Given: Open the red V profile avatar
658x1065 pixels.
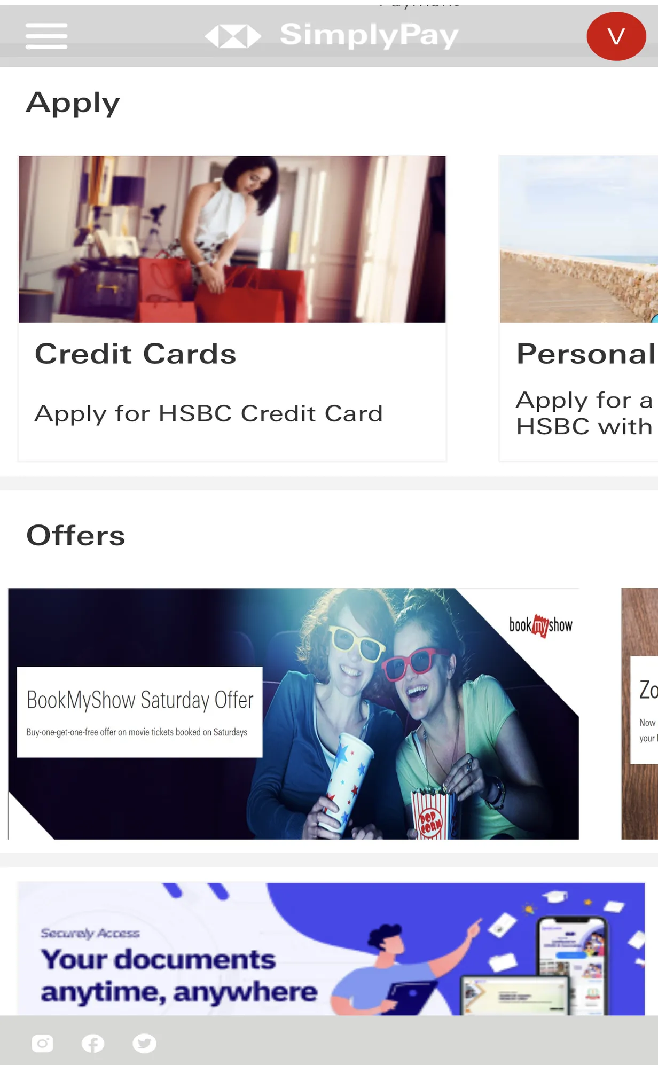Looking at the screenshot, I should (616, 36).
